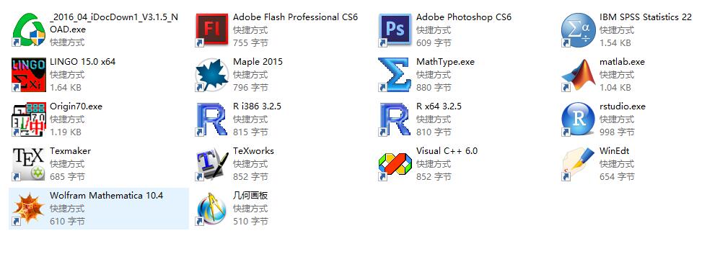Click the Texmaker TeX icon
707x259 pixels.
click(28, 164)
